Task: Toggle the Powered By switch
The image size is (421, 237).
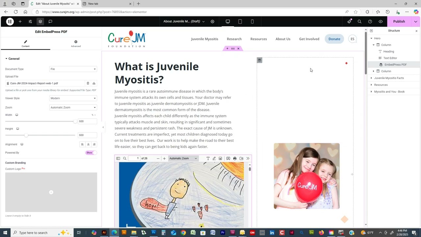Action: pyautogui.click(x=91, y=153)
